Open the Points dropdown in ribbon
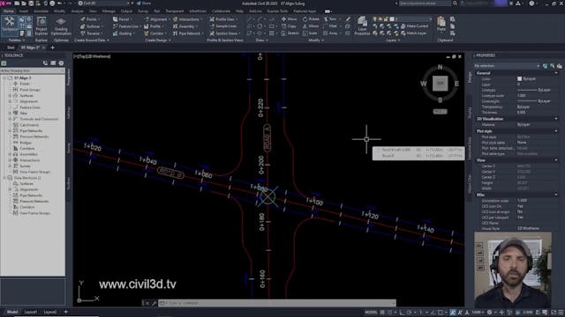The height and width of the screenshot is (317, 565). (x=90, y=19)
